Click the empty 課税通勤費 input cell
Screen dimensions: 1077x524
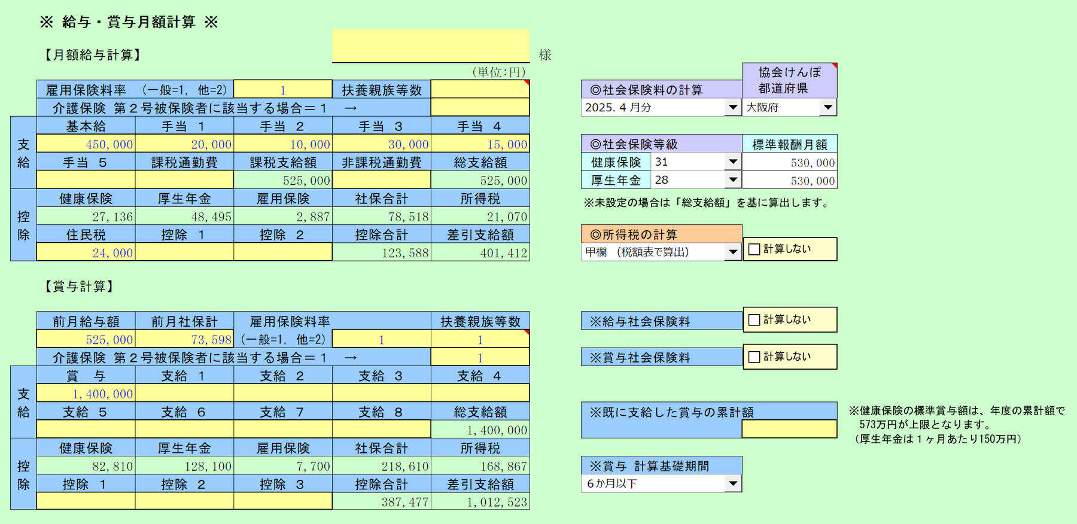184,180
